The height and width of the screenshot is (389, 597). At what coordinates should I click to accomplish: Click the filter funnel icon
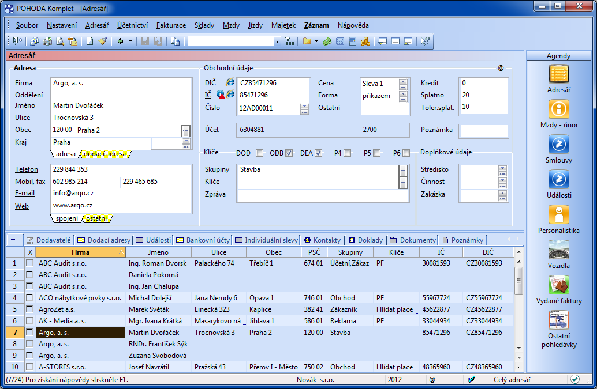289,41
